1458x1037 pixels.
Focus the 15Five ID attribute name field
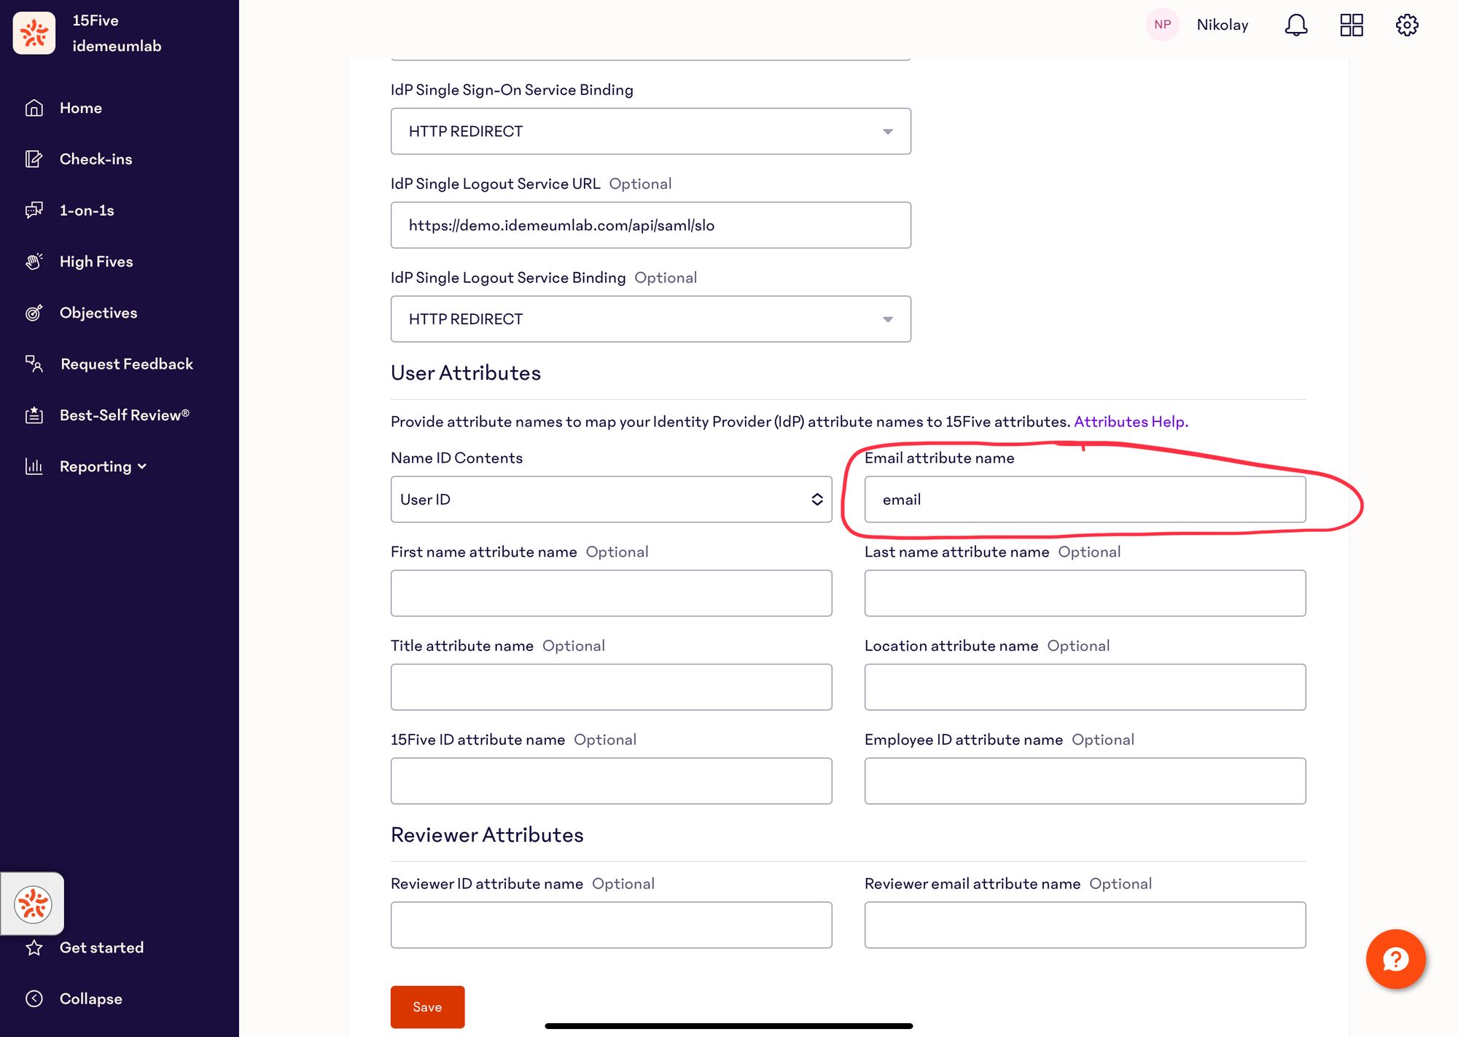pyautogui.click(x=611, y=781)
